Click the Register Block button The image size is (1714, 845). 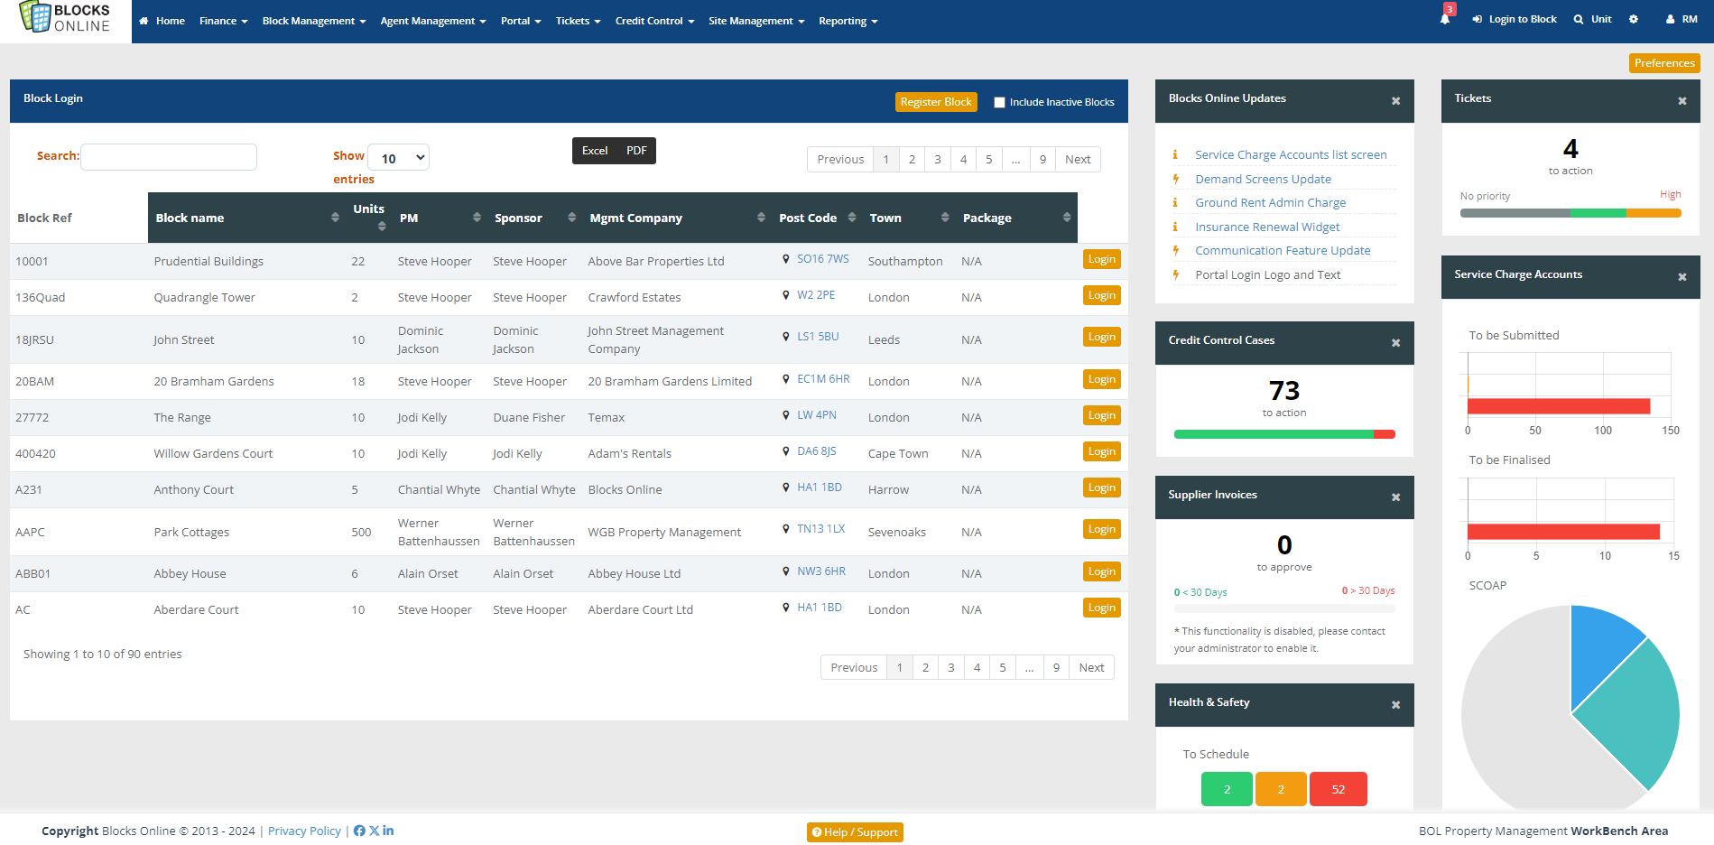pyautogui.click(x=936, y=102)
